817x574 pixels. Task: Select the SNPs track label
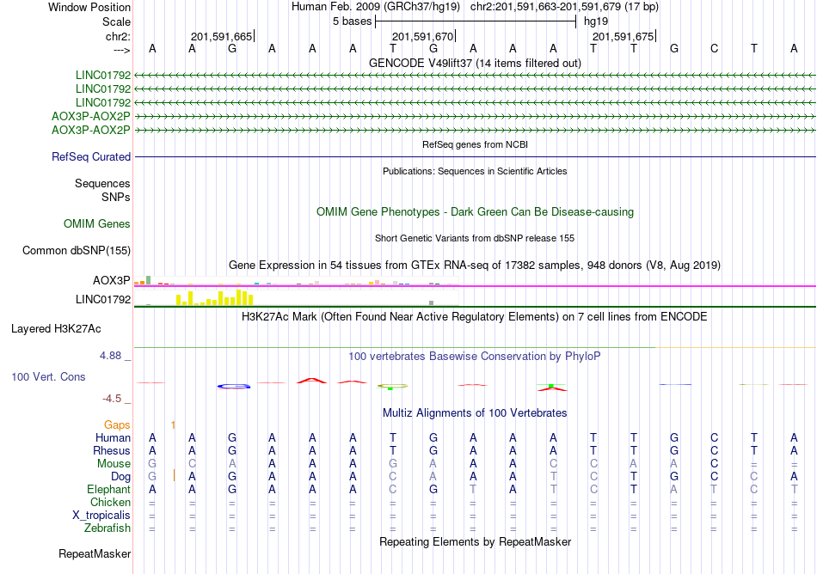(x=116, y=198)
